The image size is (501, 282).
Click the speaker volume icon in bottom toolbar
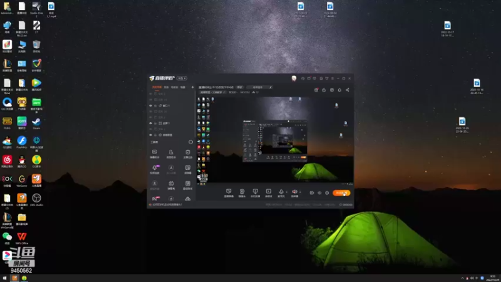tap(294, 192)
